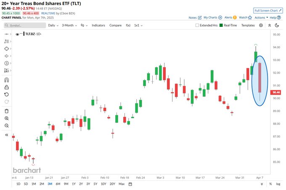Open the f(x) expressions menu
This screenshot has height=190, width=286.
pos(128,25)
